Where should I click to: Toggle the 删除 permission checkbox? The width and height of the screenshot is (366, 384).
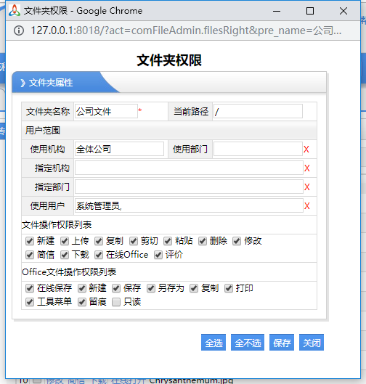[203, 241]
